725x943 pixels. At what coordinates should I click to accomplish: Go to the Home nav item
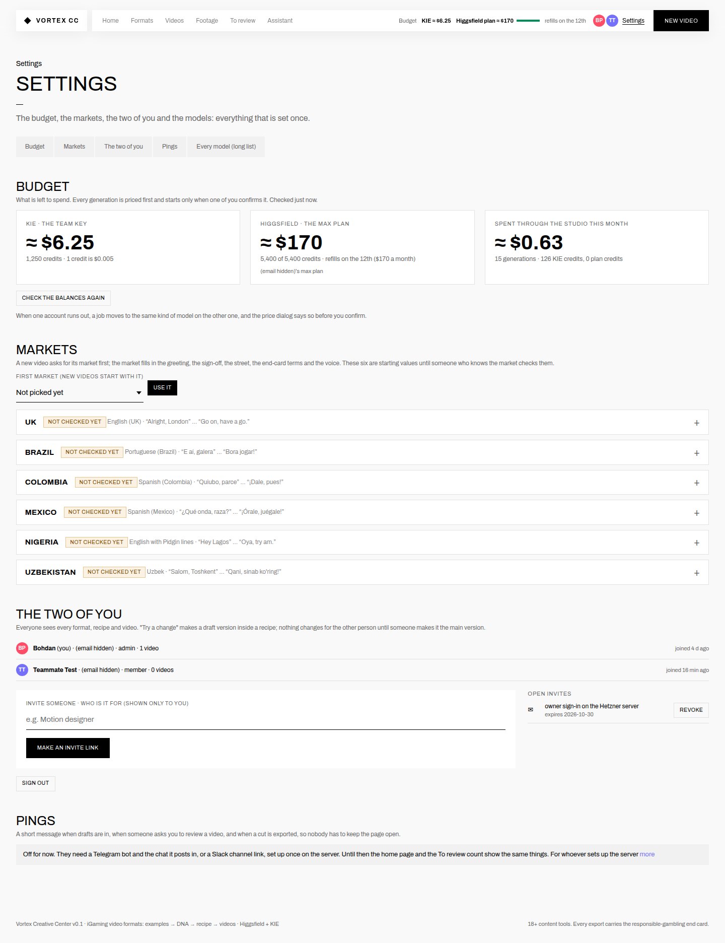point(110,21)
